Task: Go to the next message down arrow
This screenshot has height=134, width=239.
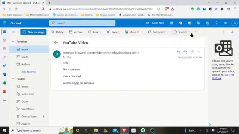Action: [232, 32]
